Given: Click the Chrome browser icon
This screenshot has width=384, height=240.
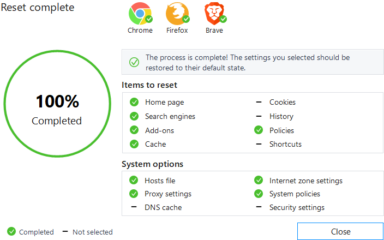Looking at the screenshot, I should point(140,14).
